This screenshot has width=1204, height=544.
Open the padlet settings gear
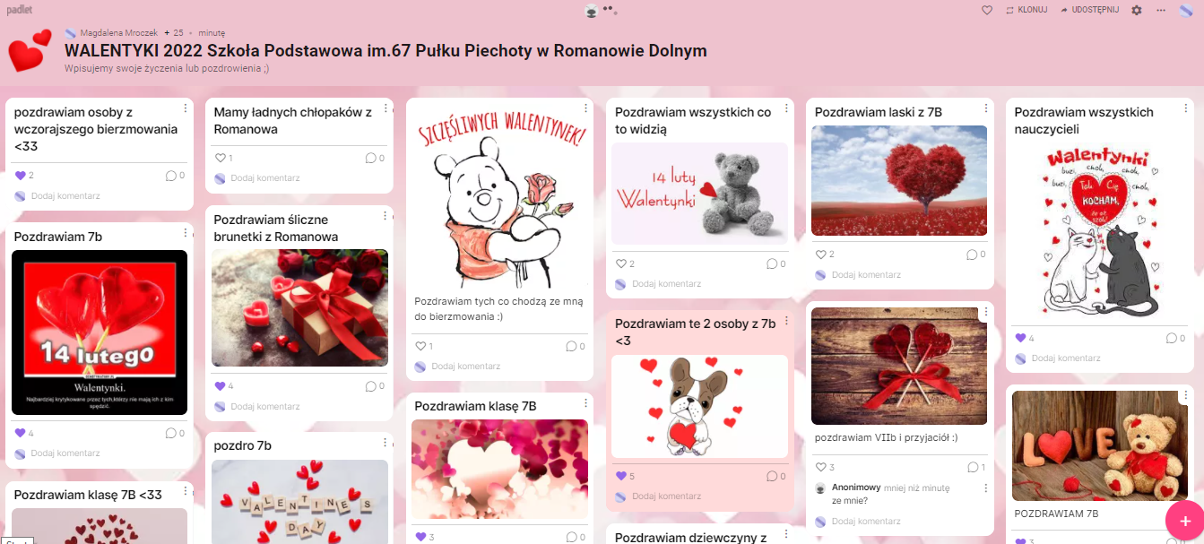coord(1137,10)
